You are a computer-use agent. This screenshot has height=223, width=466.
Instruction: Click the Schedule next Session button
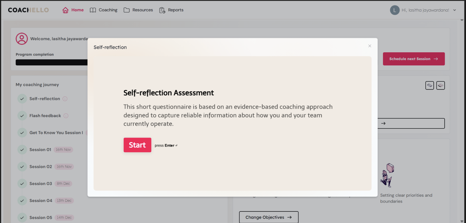coord(413,59)
